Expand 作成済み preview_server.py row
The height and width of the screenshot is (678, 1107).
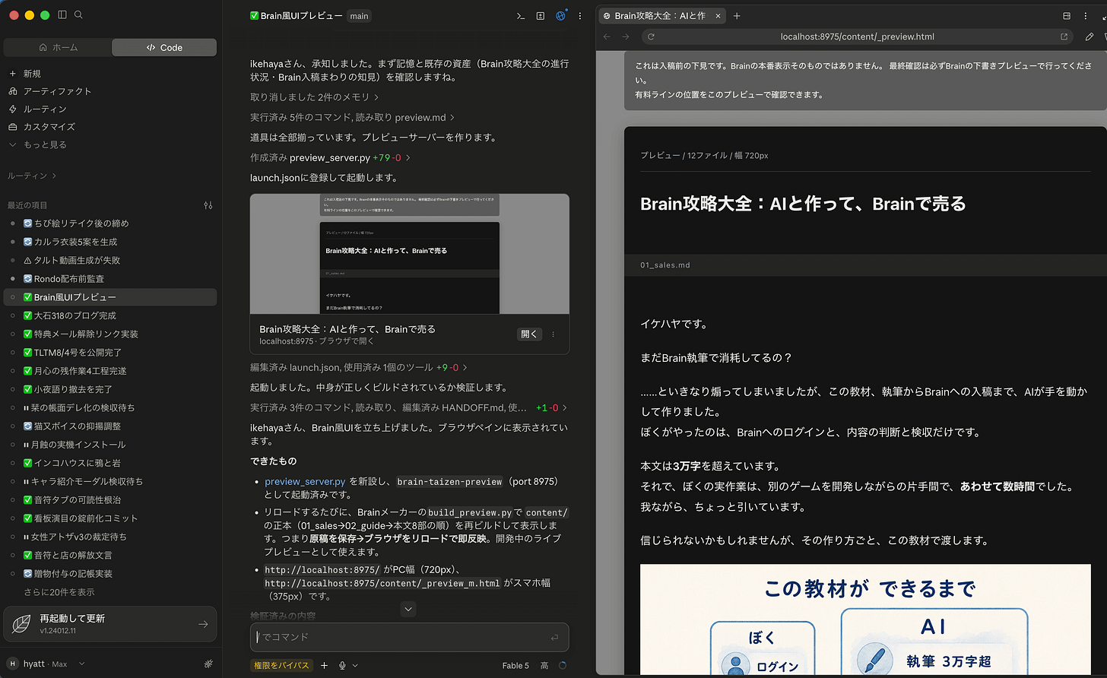coord(330,158)
